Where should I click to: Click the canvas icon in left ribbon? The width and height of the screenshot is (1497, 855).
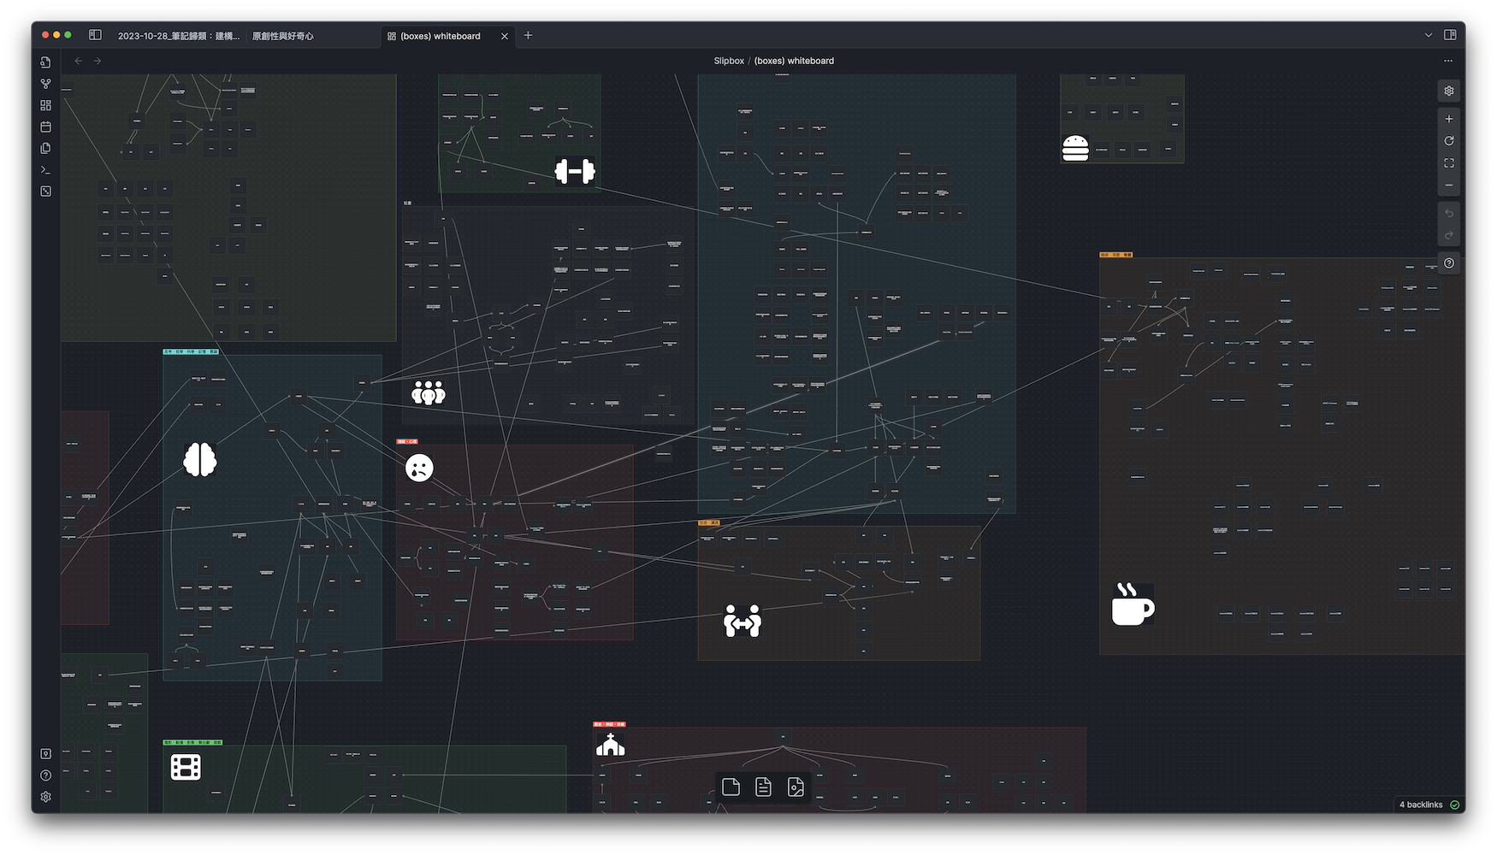click(46, 105)
